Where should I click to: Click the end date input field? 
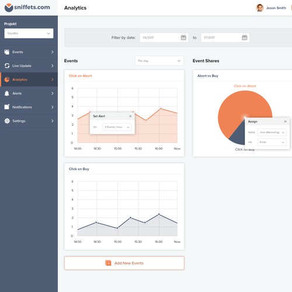[x=225, y=37]
